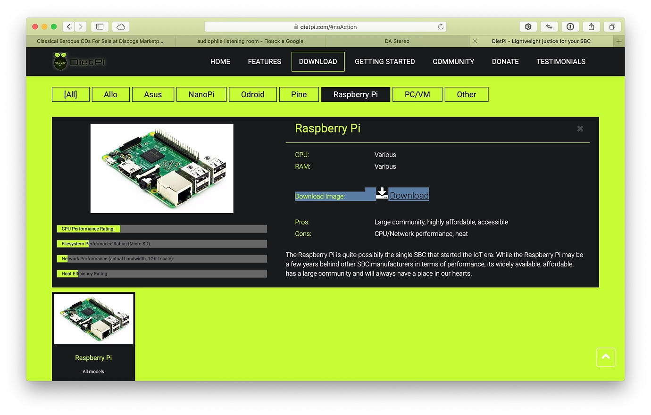
Task: Open the FEATURES nav item
Action: click(265, 62)
